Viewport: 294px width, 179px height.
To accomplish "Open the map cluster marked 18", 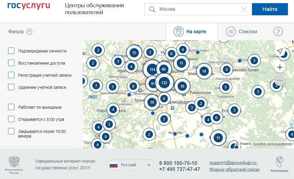I will (x=182, y=86).
